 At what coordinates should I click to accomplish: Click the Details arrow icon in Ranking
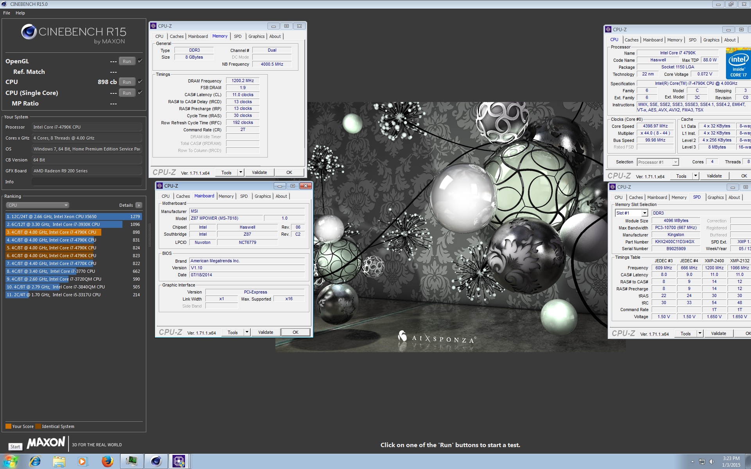138,205
